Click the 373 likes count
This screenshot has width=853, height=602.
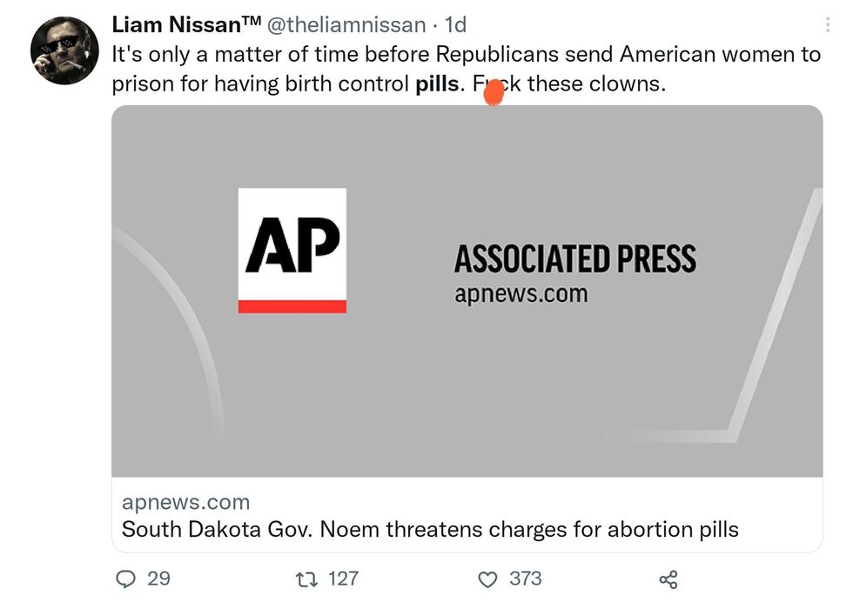(x=526, y=579)
